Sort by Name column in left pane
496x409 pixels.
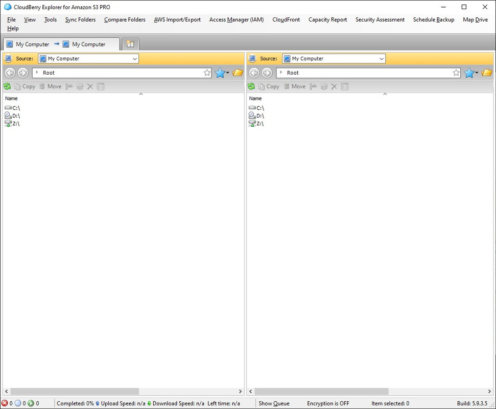coord(11,99)
